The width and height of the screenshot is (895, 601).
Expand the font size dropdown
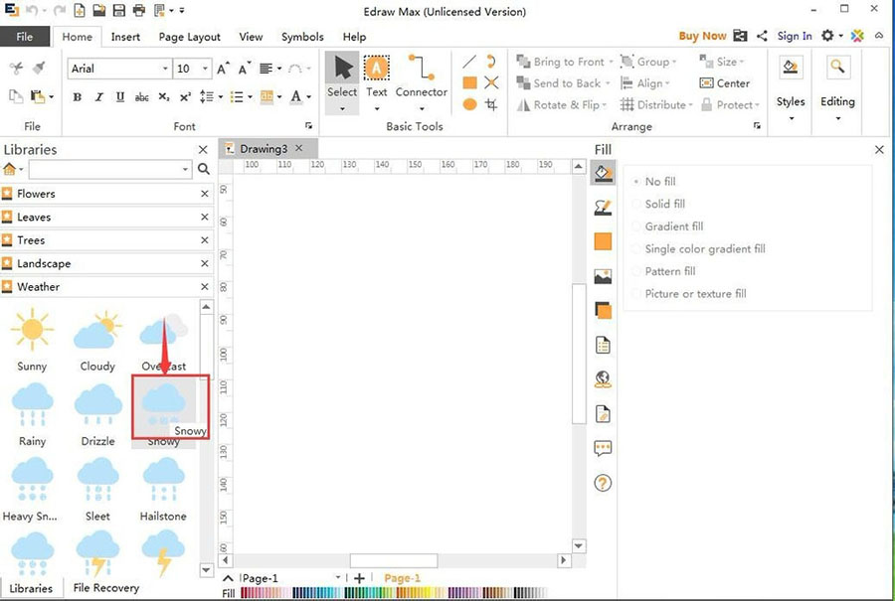point(206,69)
